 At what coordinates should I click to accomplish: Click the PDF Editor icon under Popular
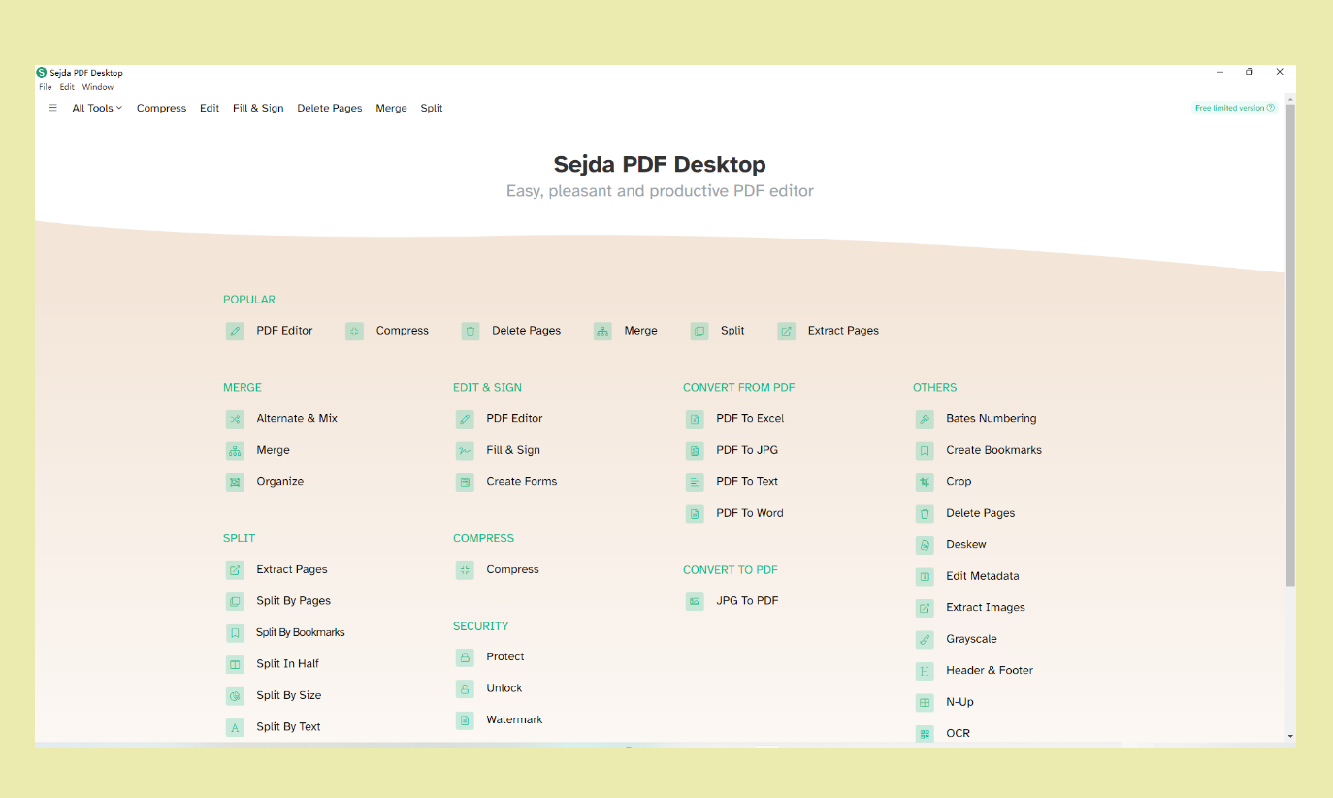[x=235, y=332]
